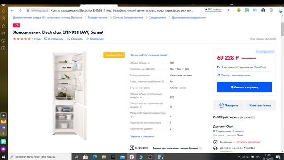Go to Бытовая техника breadcrumb
284x160 pixels.
pos(98,18)
